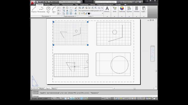Toggle layer freeze sun icon
This screenshot has width=188, height=105.
(x=82, y=13)
